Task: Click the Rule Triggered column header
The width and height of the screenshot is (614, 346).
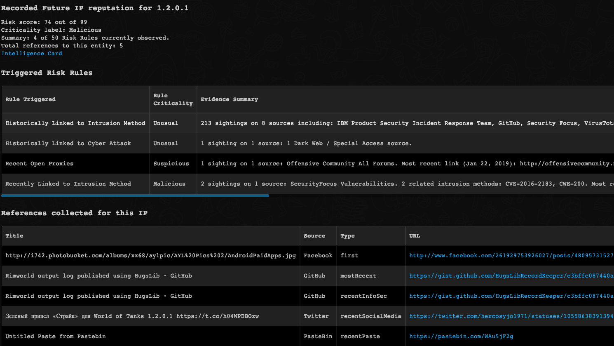Action: click(x=30, y=99)
